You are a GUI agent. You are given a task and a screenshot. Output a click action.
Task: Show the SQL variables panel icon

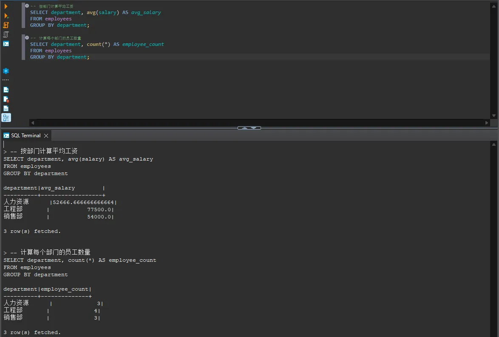(6, 108)
